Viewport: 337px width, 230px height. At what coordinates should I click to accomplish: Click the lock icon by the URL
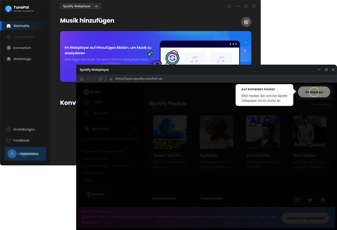pyautogui.click(x=111, y=79)
